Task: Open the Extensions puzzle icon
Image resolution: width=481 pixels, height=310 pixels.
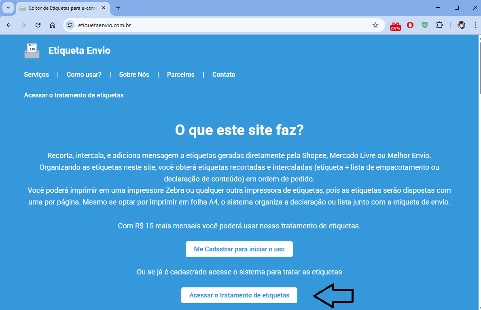Action: (x=440, y=25)
